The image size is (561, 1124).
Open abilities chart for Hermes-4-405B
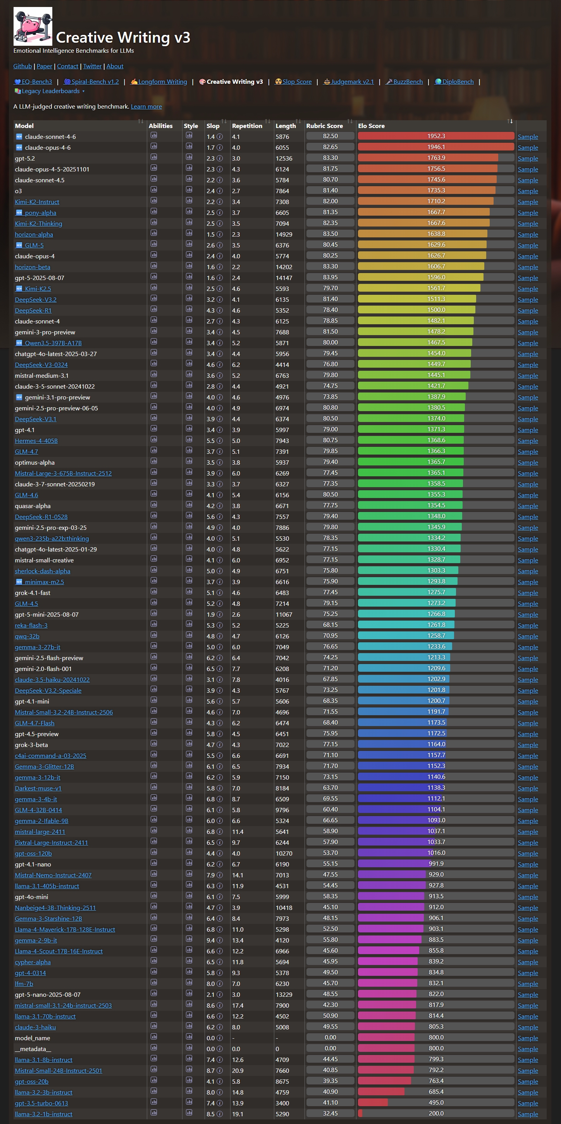click(x=154, y=440)
